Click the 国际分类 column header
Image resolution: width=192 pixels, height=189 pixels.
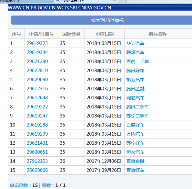coord(71,34)
